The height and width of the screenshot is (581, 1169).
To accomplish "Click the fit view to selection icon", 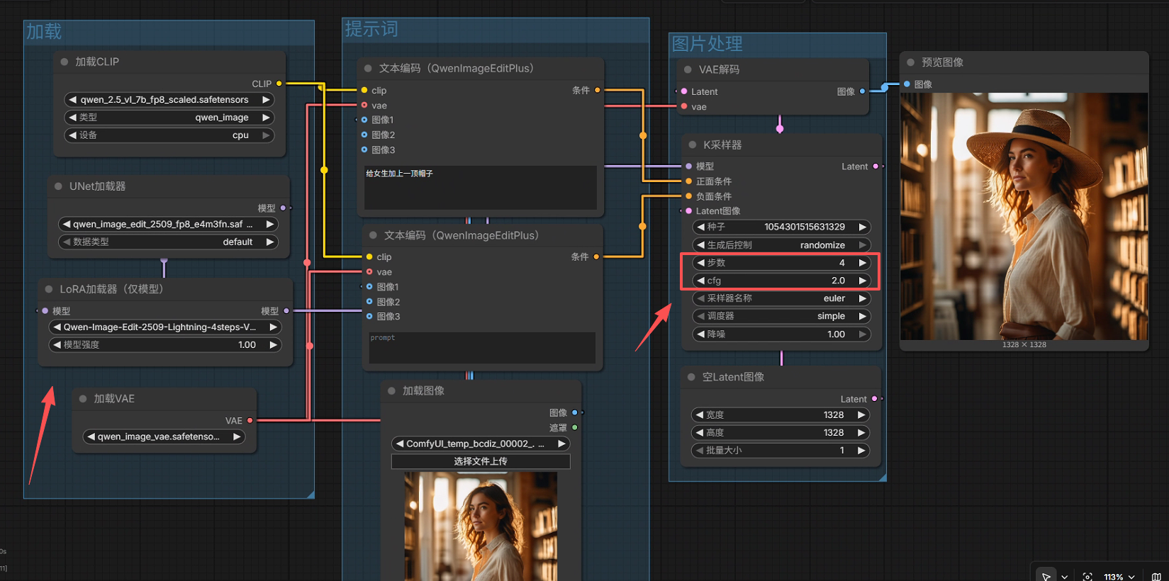I will [x=1087, y=576].
